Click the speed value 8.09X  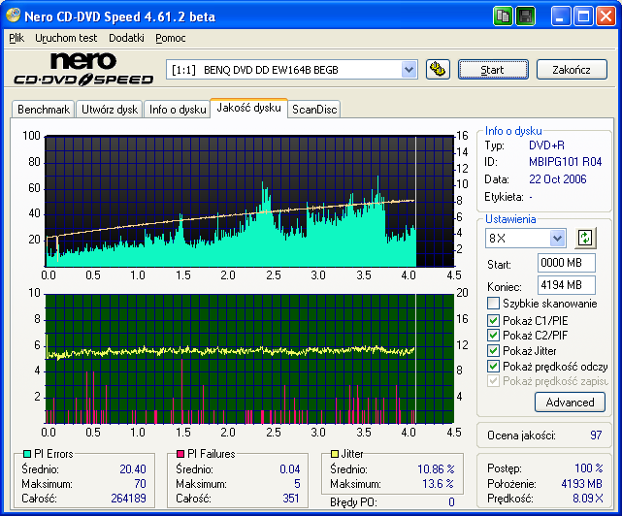coord(587,499)
